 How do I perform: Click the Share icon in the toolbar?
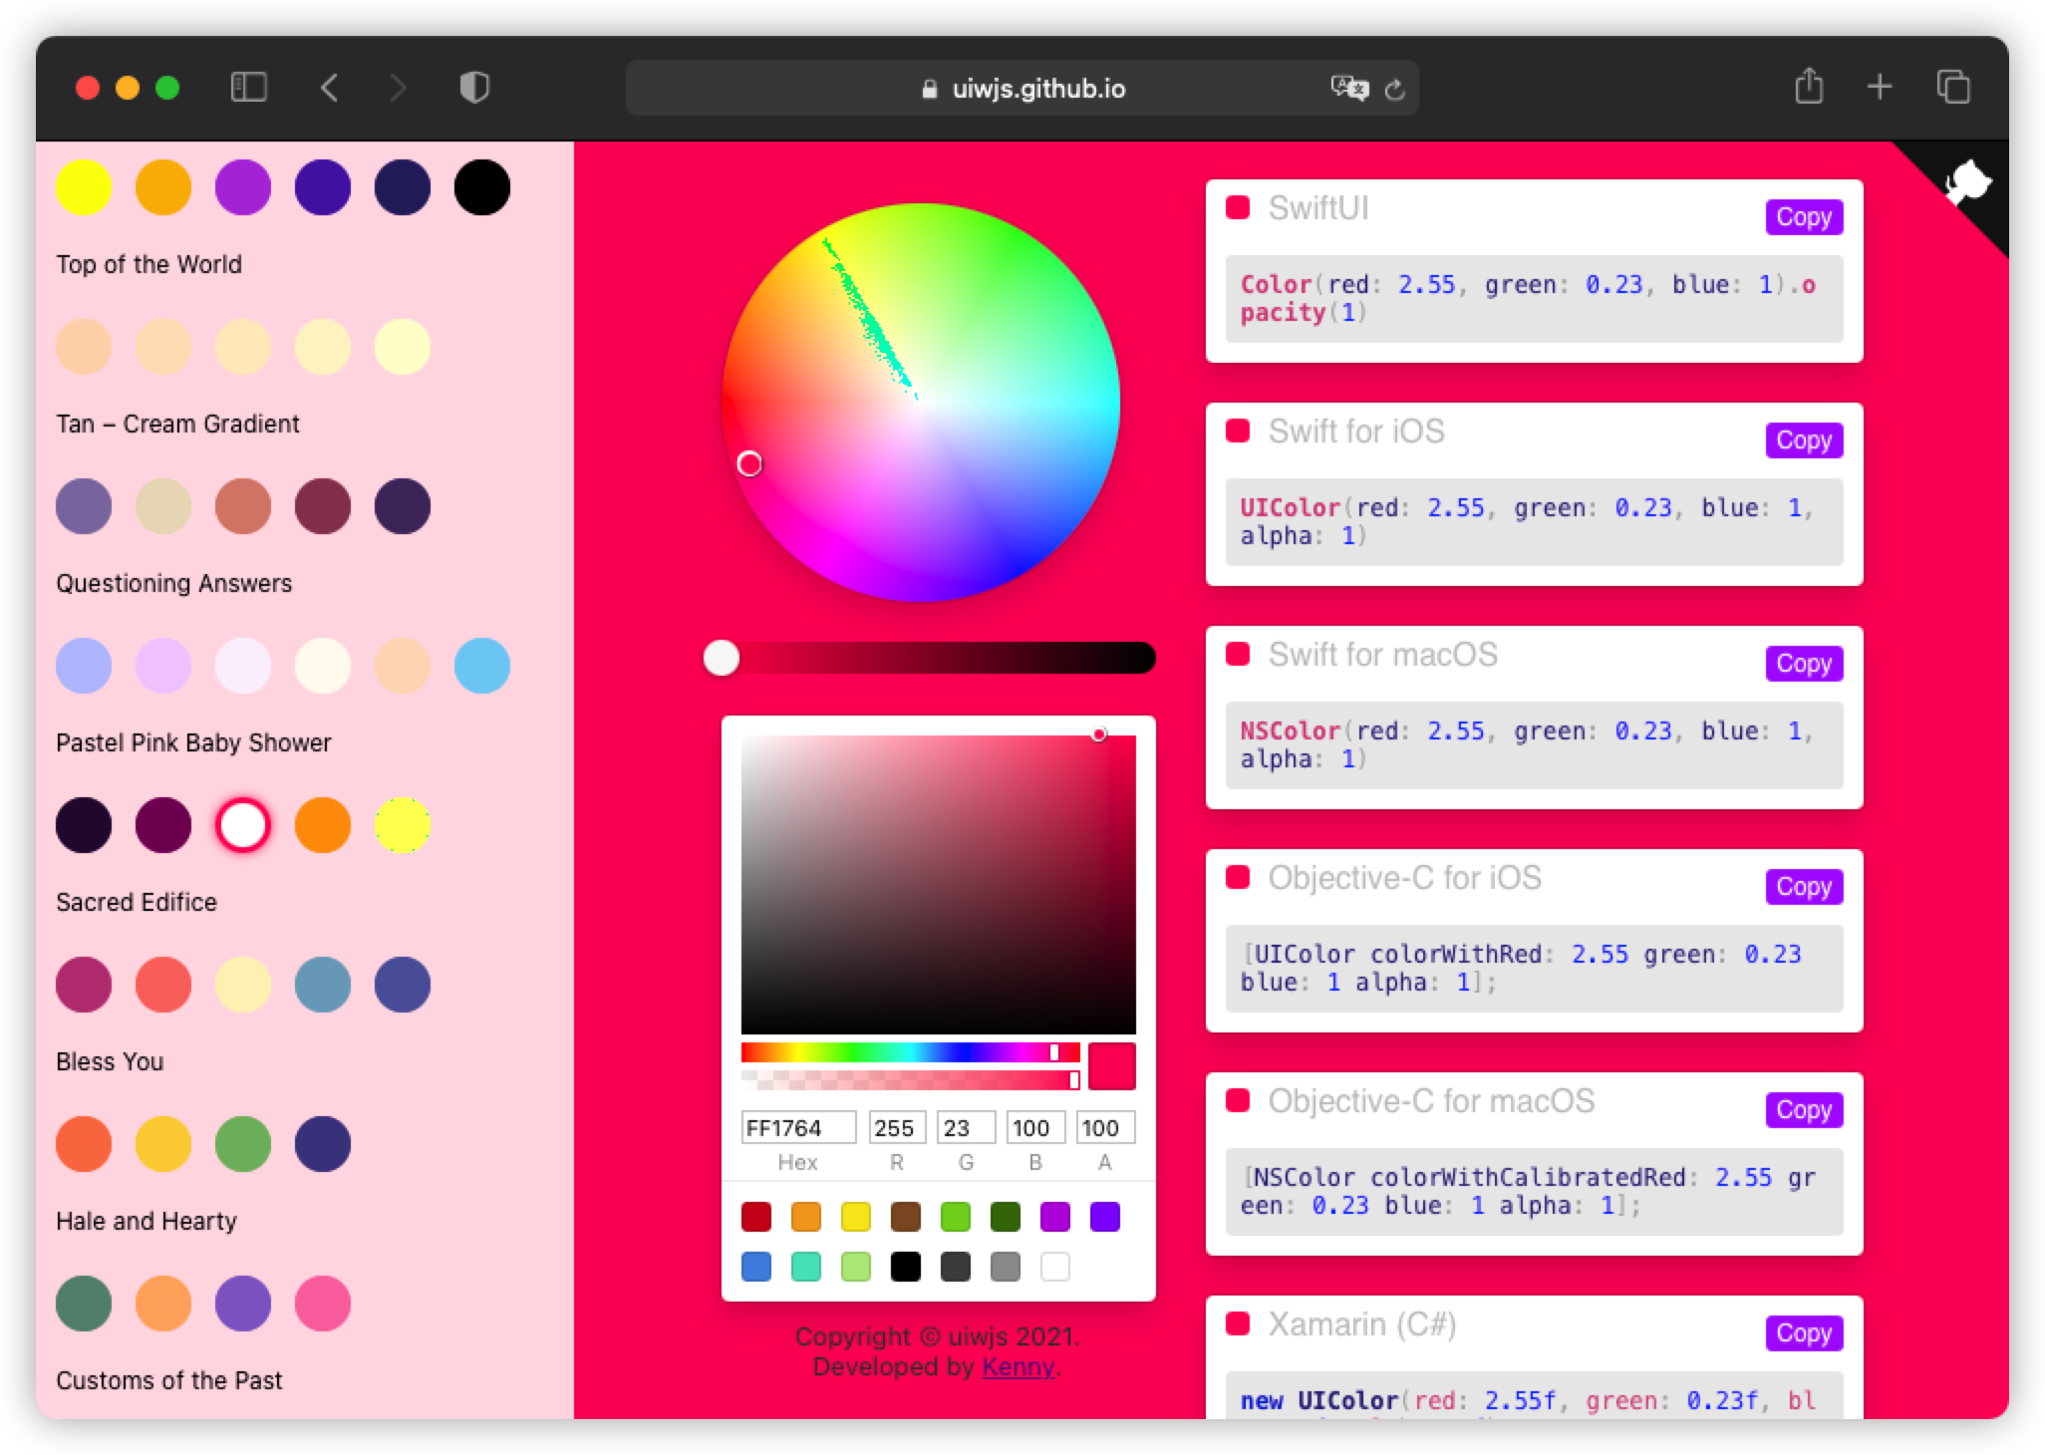(x=1808, y=87)
